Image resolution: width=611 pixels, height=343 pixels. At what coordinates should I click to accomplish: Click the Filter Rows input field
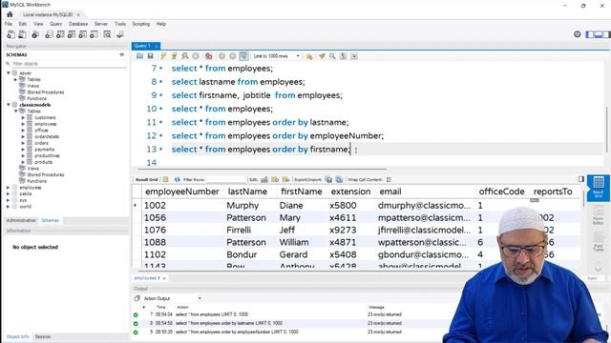tap(226, 179)
